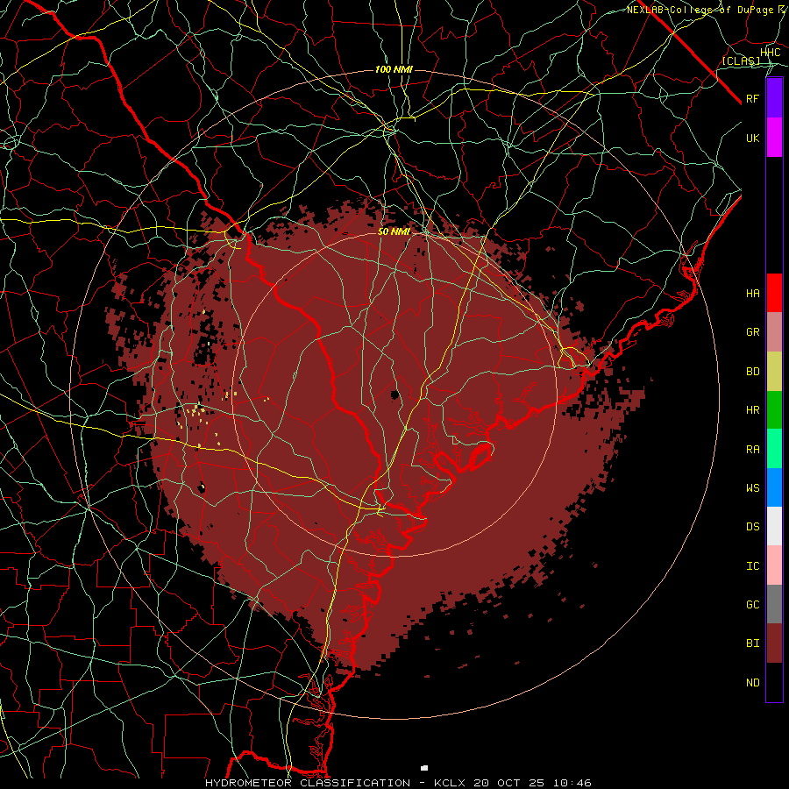This screenshot has width=789, height=789.
Task: Click the DS legend label
Action: click(x=753, y=526)
